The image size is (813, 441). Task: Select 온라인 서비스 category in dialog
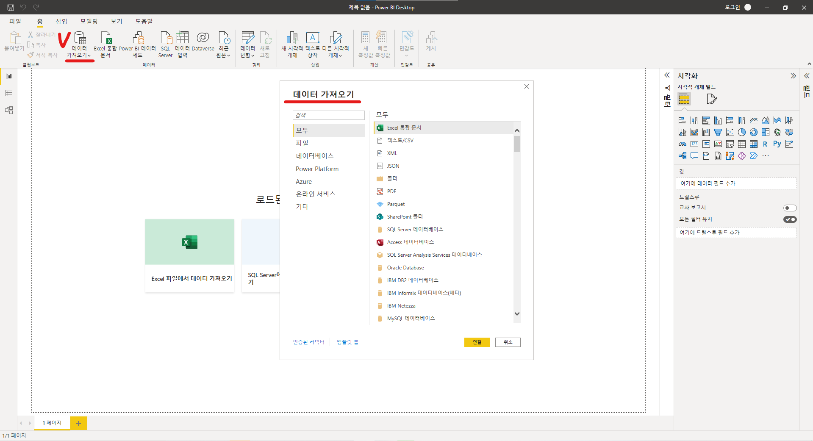pos(328,194)
